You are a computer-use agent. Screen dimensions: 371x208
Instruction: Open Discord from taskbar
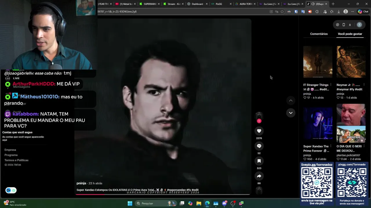tap(224, 203)
